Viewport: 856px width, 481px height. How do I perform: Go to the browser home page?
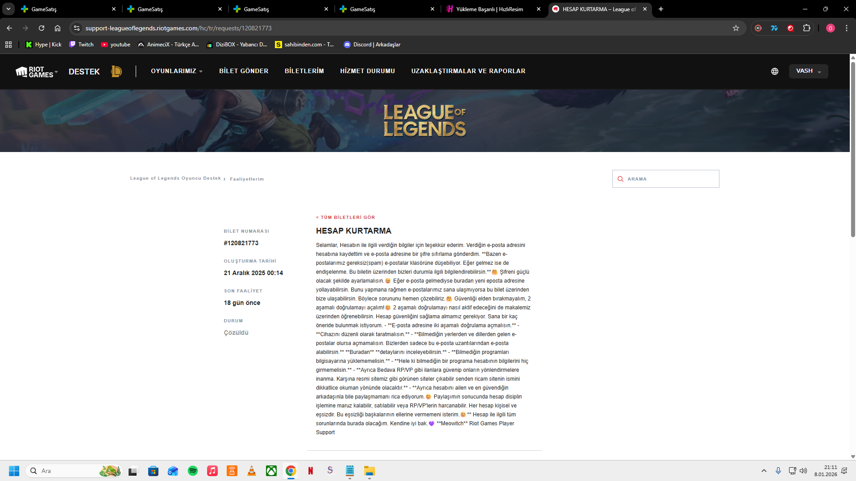(58, 28)
